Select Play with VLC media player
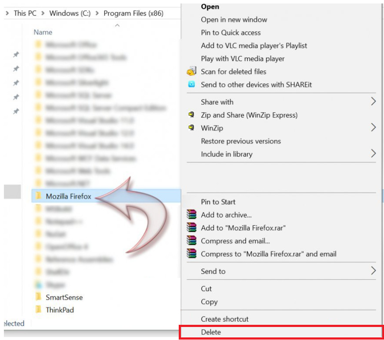Image resolution: width=384 pixels, height=340 pixels. (x=243, y=59)
